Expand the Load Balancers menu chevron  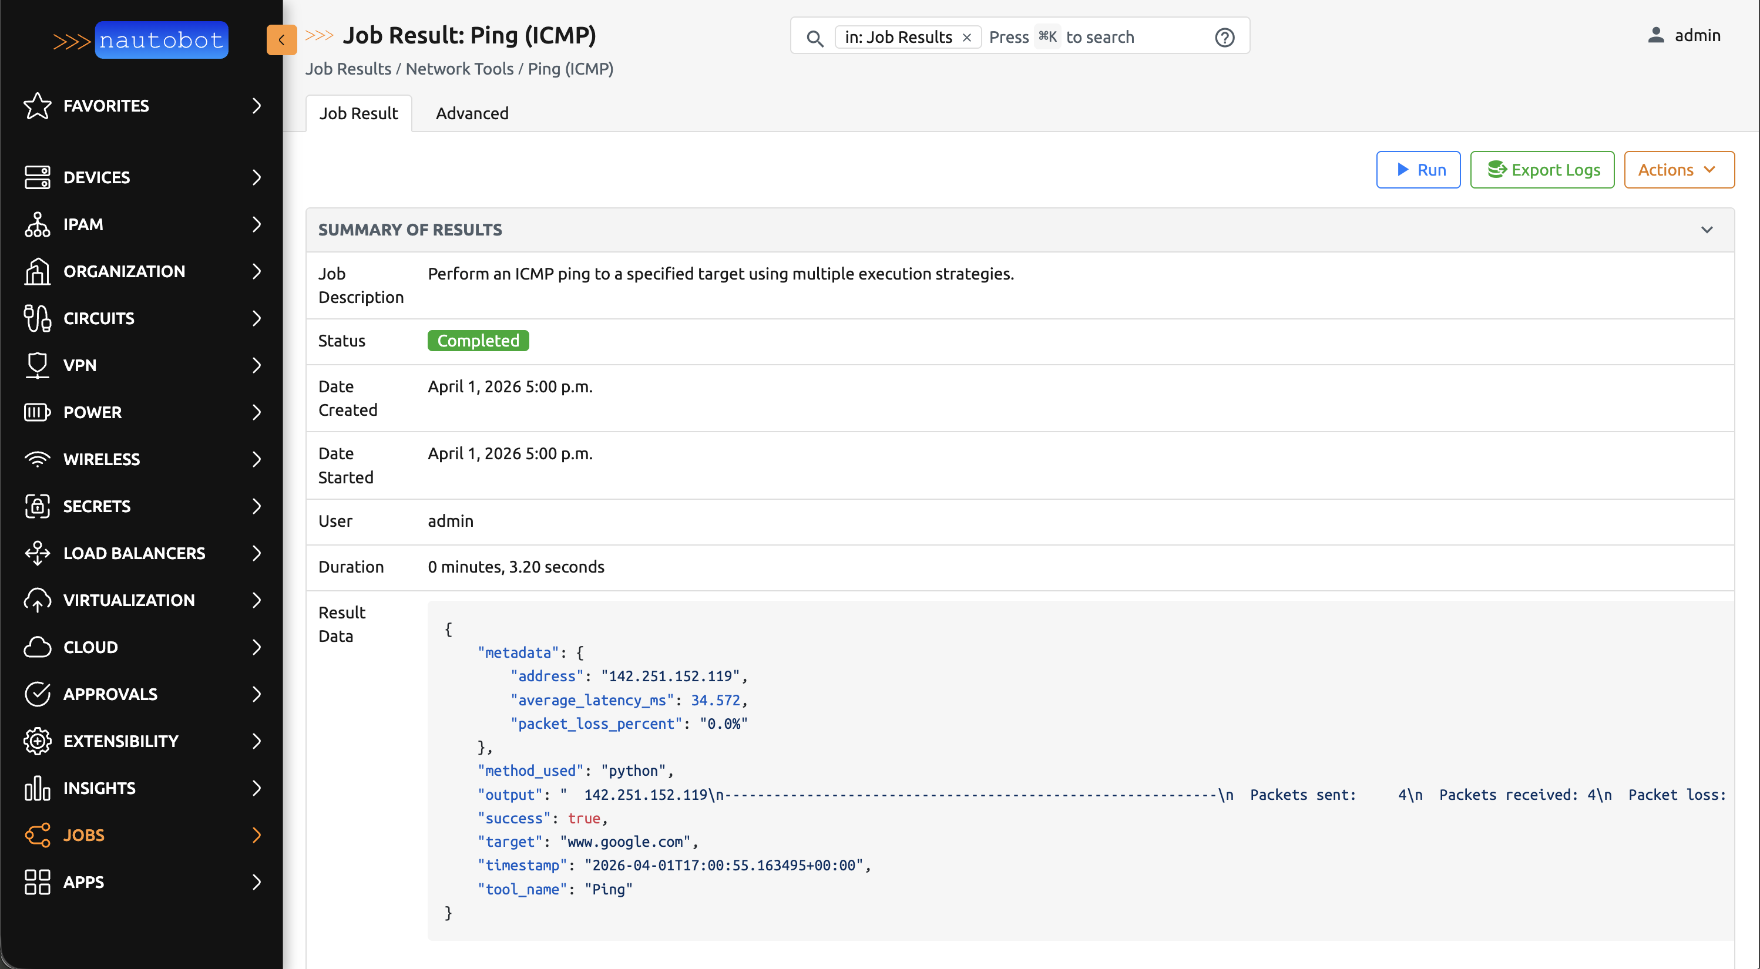pos(256,553)
